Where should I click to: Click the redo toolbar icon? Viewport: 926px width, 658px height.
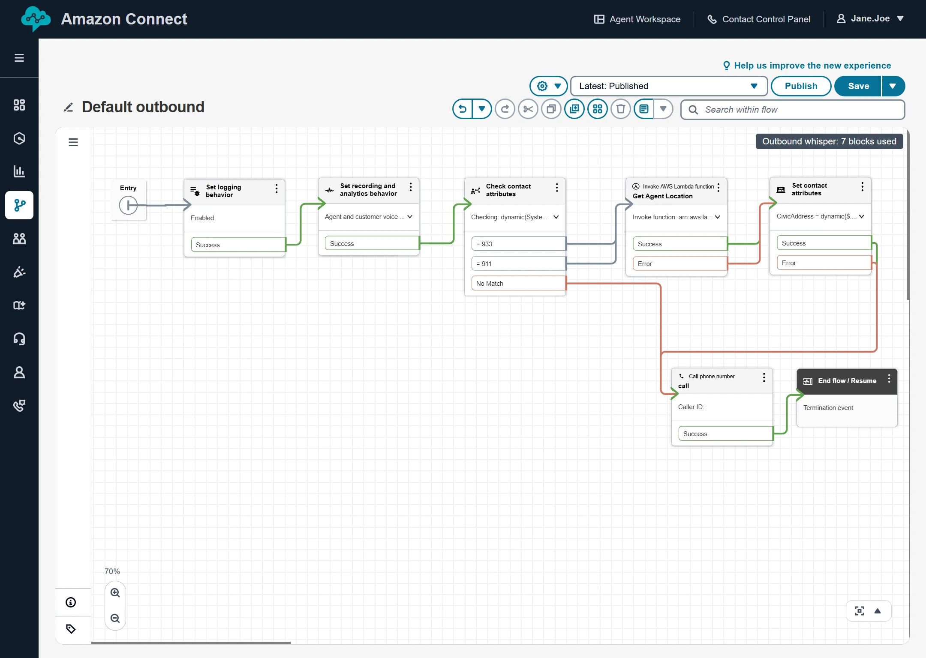coord(505,109)
